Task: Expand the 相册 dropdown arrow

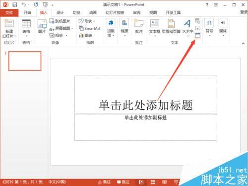Action: tap(66, 35)
